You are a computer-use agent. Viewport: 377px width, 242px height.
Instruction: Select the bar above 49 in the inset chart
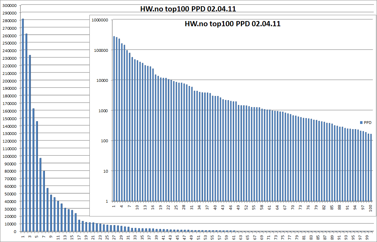pyautogui.click(x=239, y=153)
